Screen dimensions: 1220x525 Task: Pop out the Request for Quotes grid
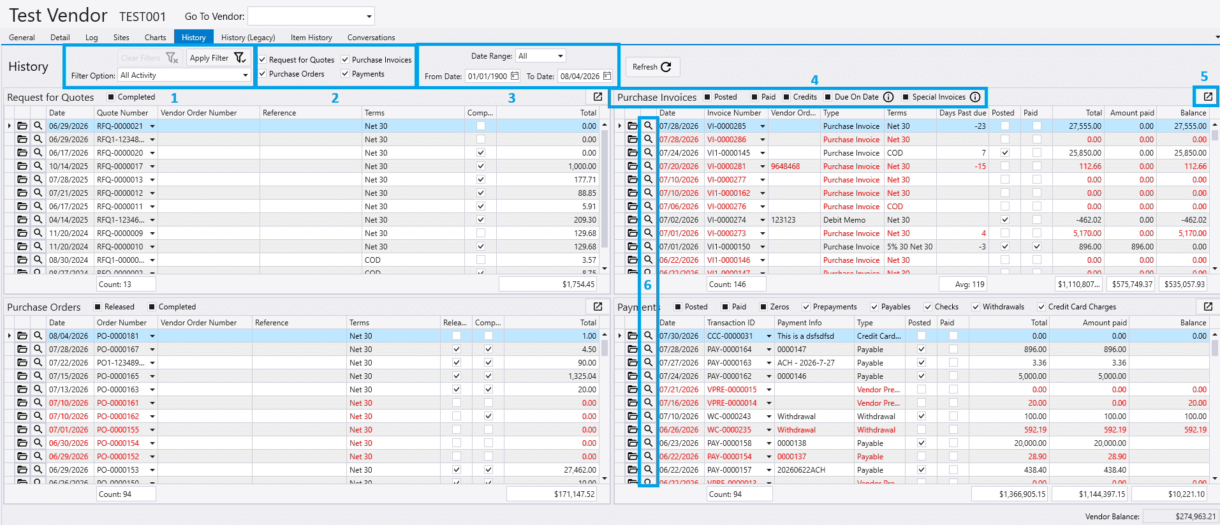[598, 97]
